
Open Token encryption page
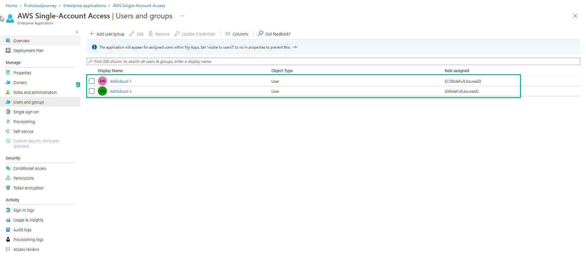(40, 188)
